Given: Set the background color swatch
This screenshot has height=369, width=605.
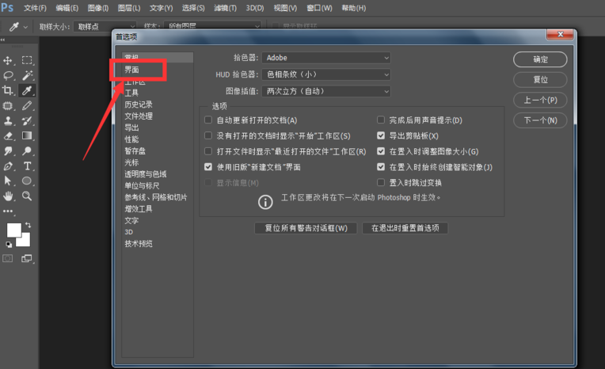Looking at the screenshot, I should [25, 242].
